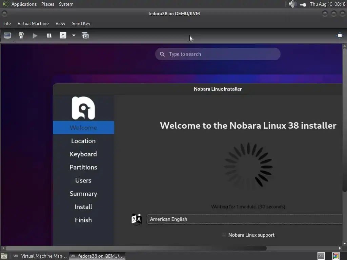The image size is (347, 260).
Task: Click the Waiting for 1 module text
Action: pos(248,207)
